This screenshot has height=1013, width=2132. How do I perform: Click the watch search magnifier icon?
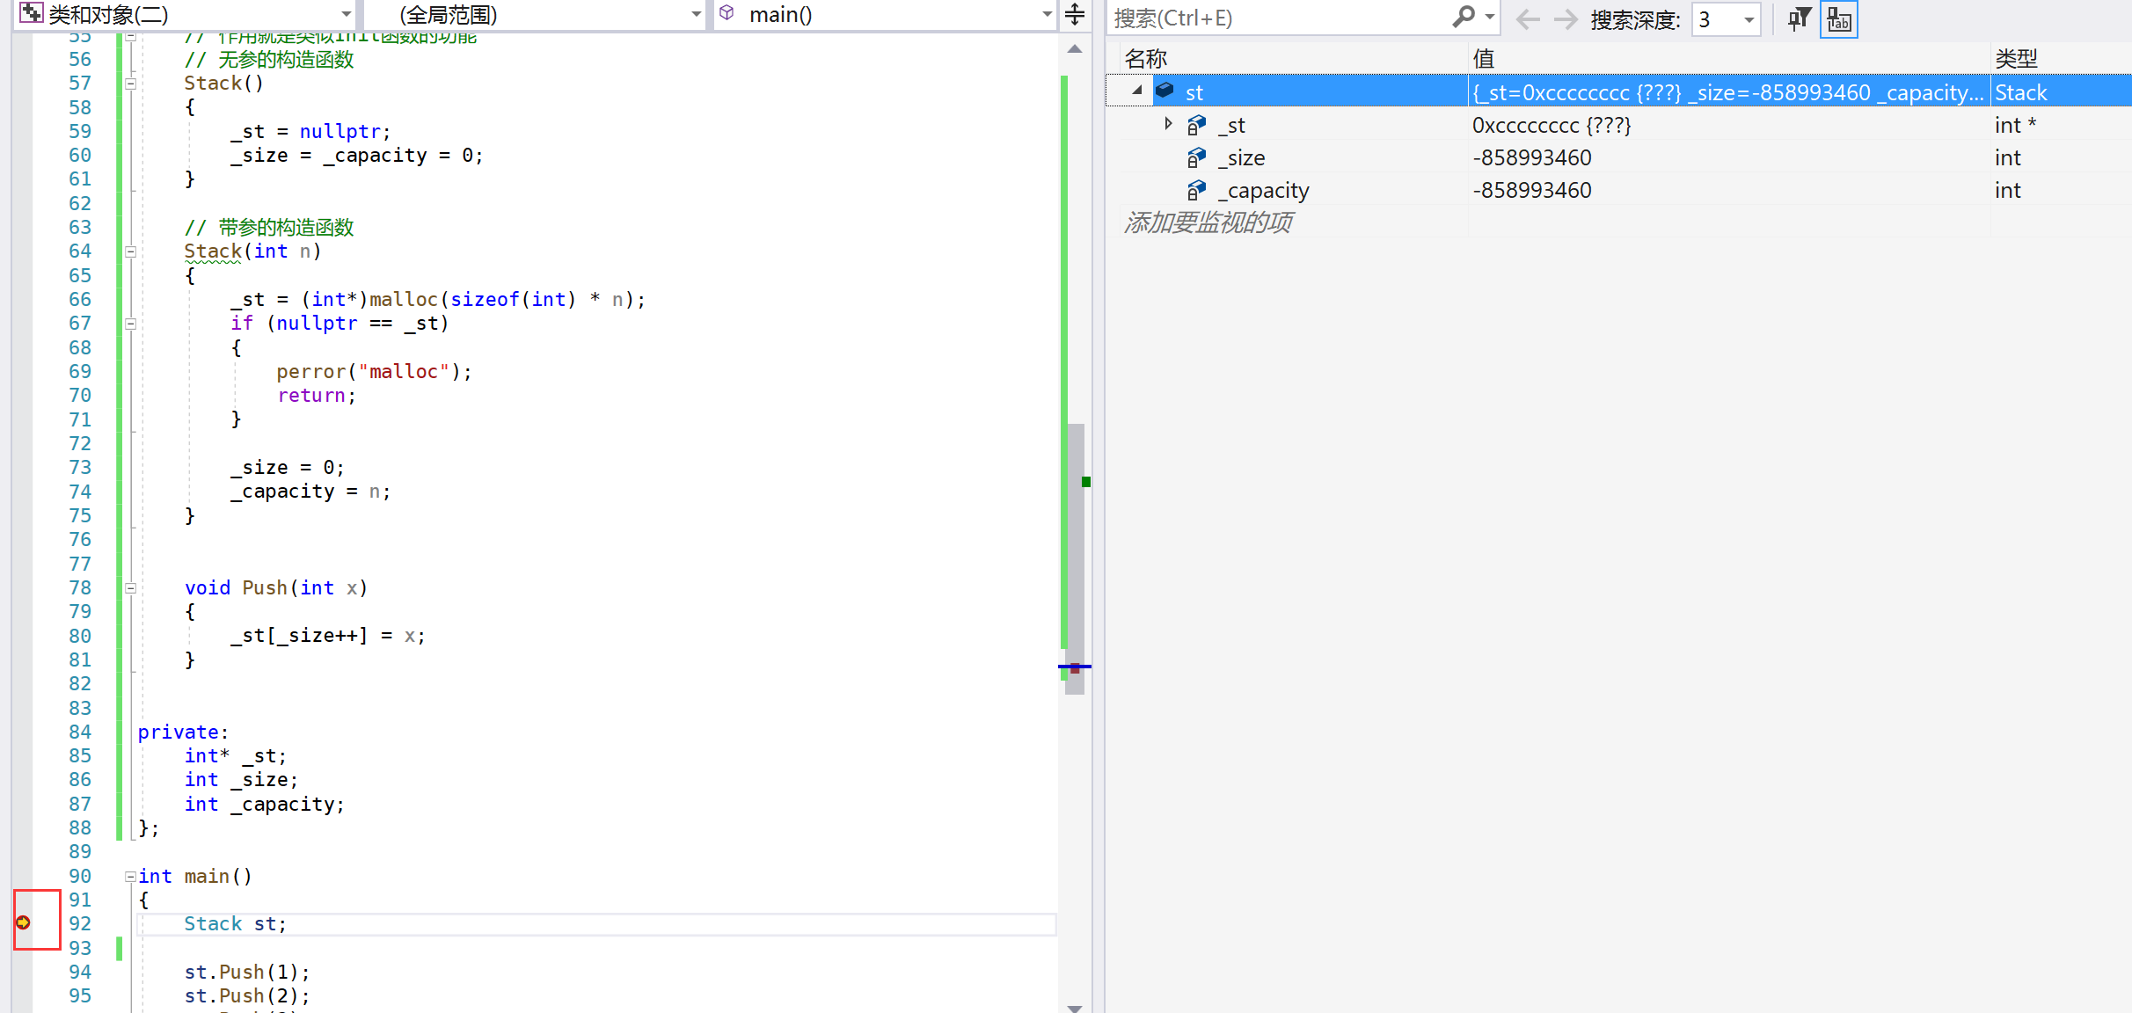click(1464, 17)
